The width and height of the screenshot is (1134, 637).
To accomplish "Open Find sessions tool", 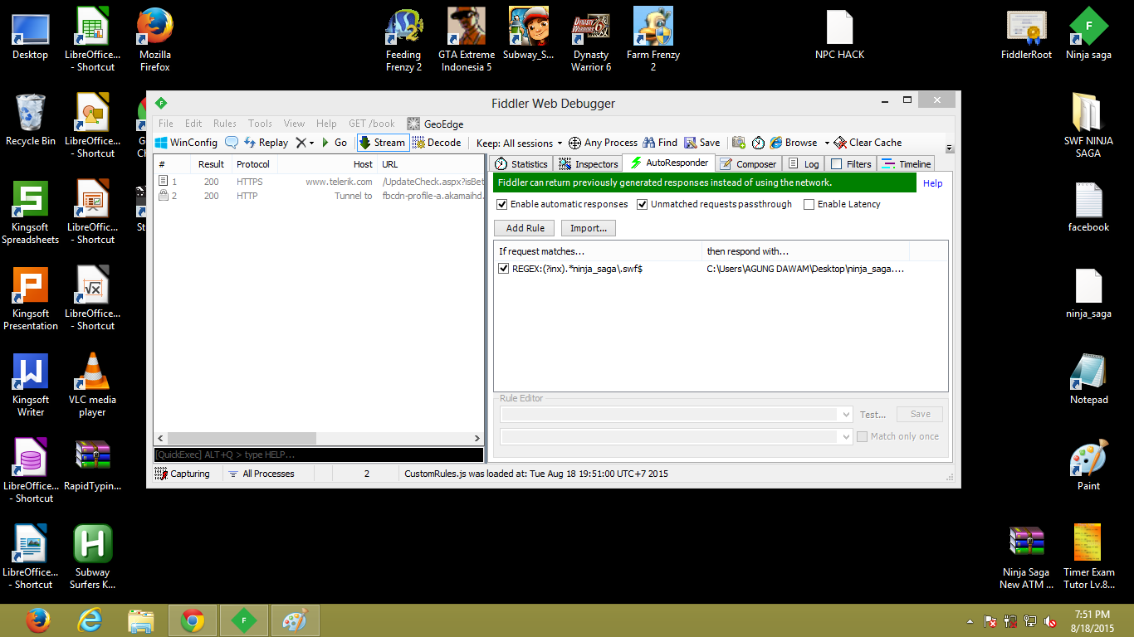I will point(659,143).
